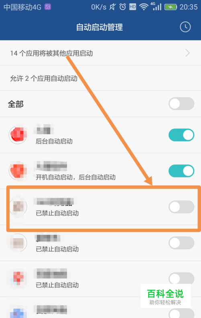Open the clock history icon in header
Viewport: 201px width, 318px height.
click(x=185, y=27)
